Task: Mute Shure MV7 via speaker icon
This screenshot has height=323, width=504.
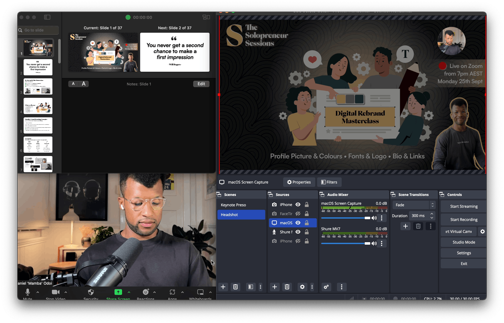Action: pyautogui.click(x=374, y=243)
